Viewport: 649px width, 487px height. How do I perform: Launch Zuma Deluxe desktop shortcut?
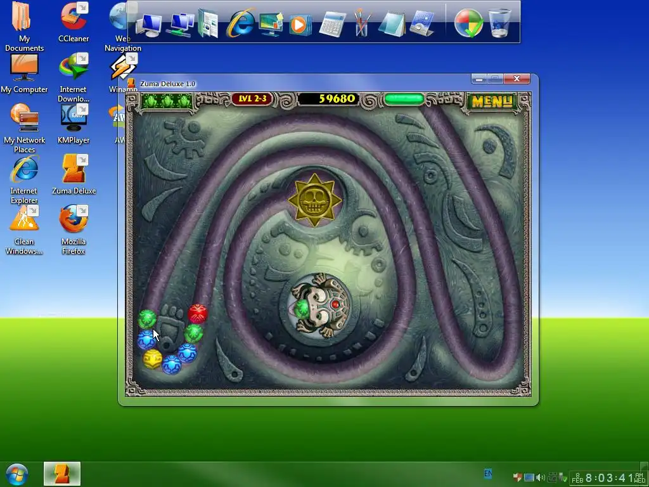pos(74,174)
